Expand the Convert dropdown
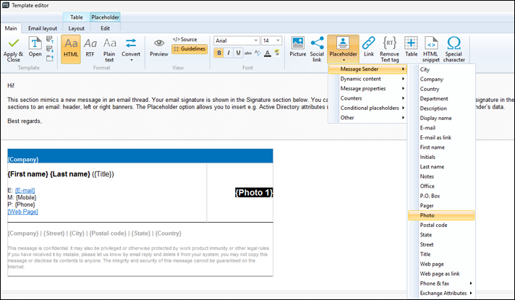 131,49
